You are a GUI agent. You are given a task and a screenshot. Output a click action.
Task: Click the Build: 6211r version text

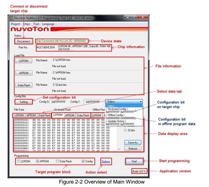pyautogui.click(x=139, y=171)
